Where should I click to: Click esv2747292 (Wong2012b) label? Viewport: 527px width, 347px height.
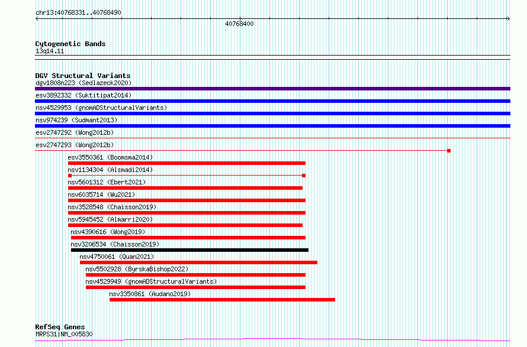point(75,132)
